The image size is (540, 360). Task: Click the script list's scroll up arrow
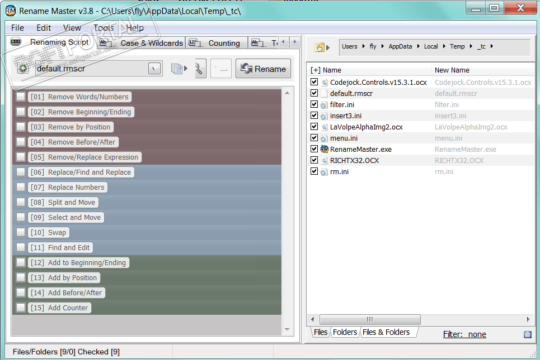287,93
